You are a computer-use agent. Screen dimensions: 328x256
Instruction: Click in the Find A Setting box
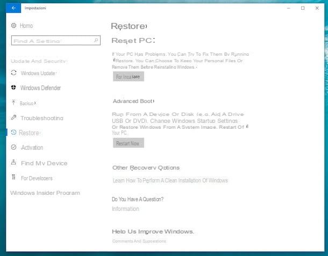(56, 40)
